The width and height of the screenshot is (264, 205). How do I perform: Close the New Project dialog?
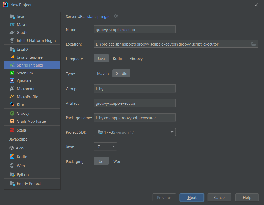click(256, 5)
